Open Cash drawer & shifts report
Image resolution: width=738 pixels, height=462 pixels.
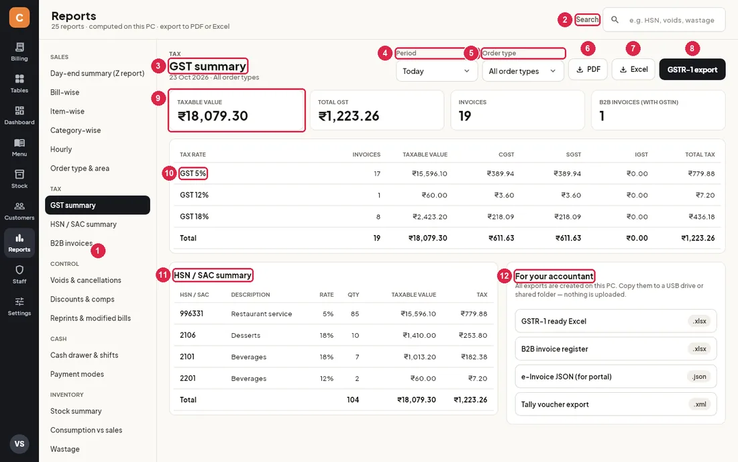[x=97, y=355]
